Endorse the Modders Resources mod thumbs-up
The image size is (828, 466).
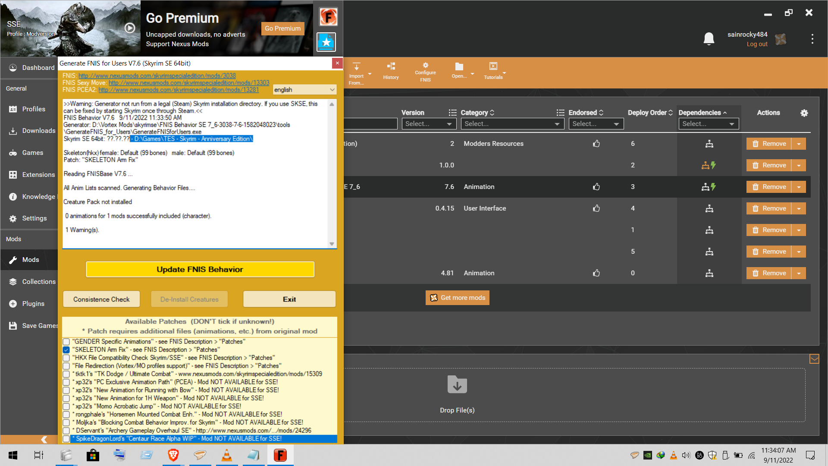click(596, 144)
